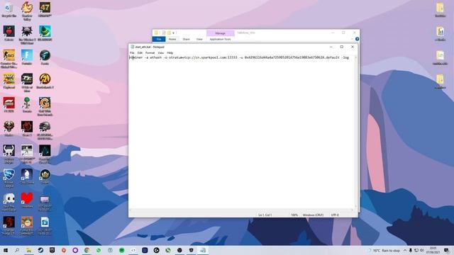
Task: Click the Notepad horizontal scrollbar
Action: [x=242, y=210]
